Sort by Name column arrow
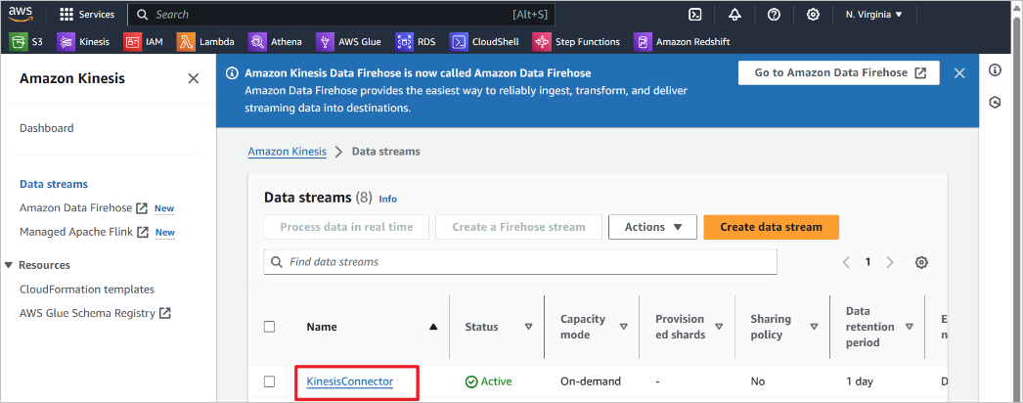 433,328
